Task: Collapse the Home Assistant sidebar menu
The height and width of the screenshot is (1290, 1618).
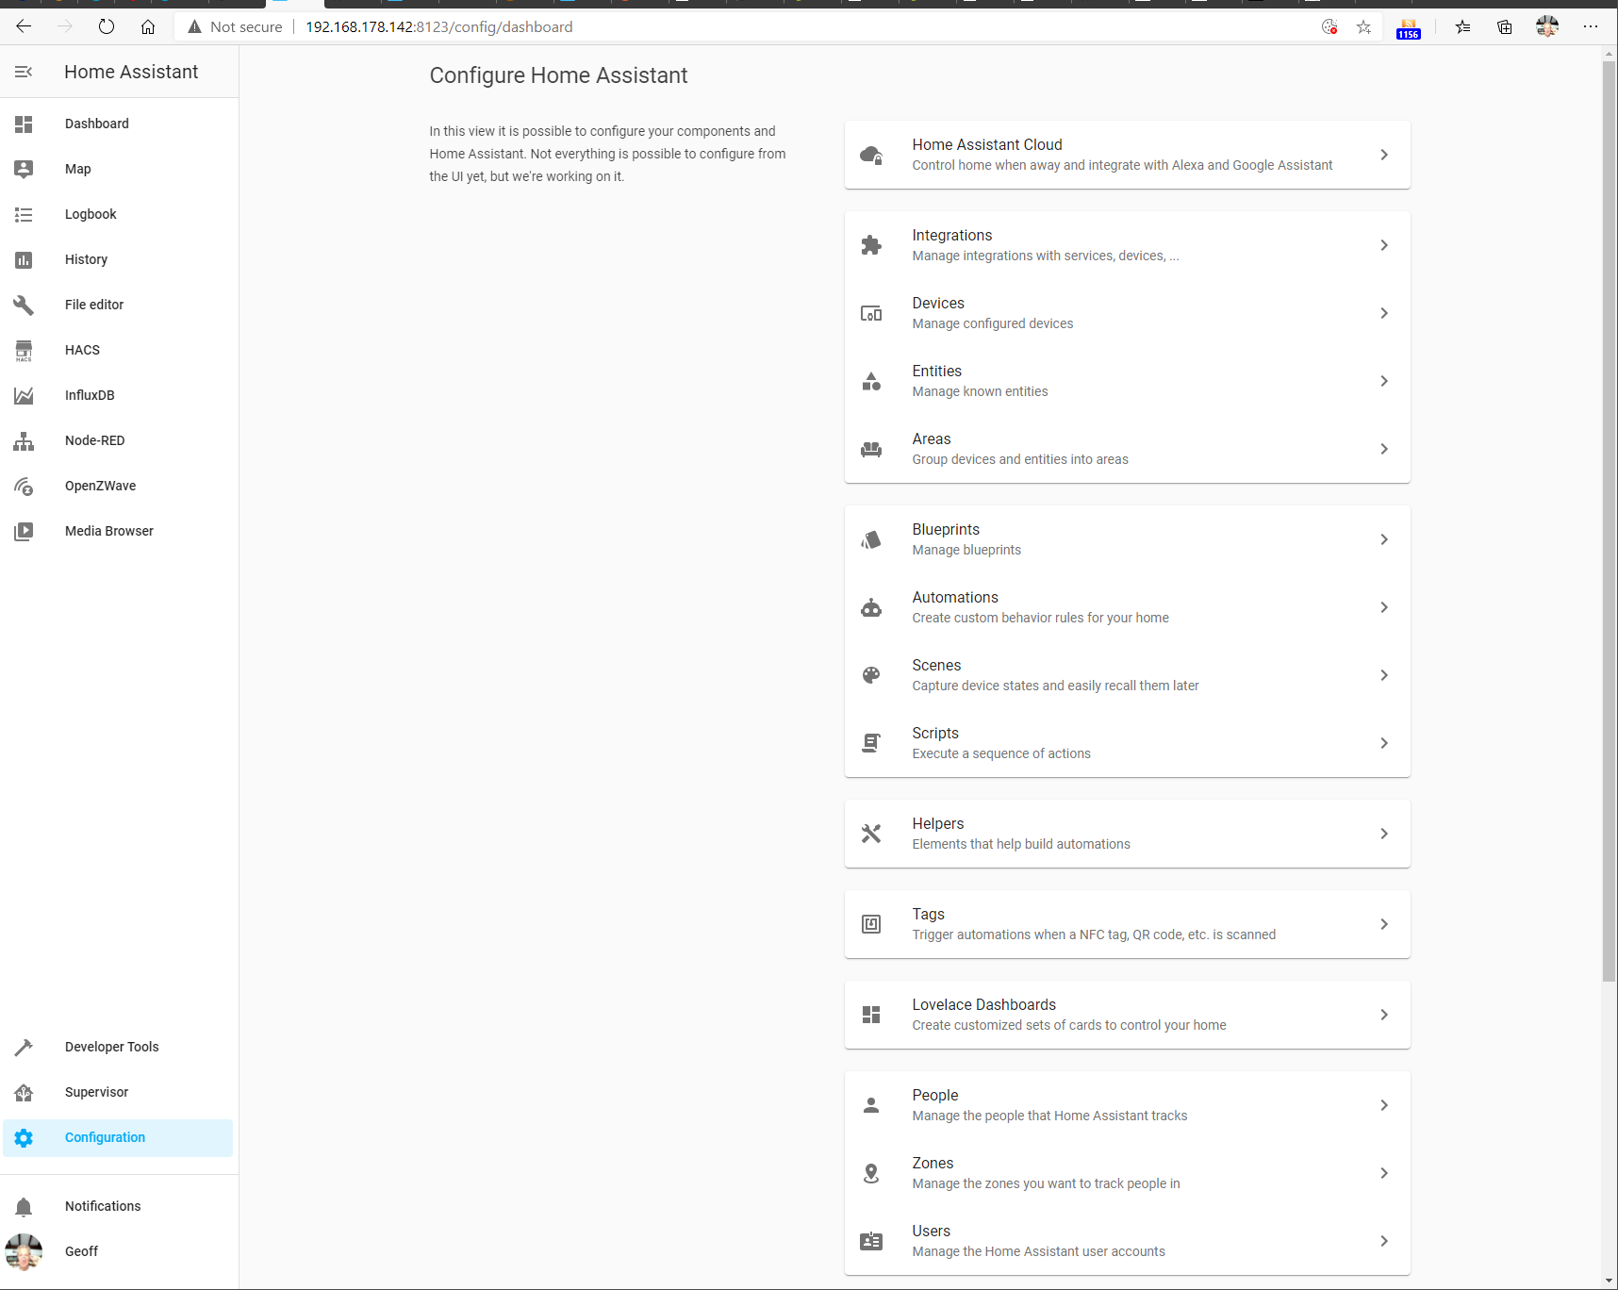Action: coord(24,72)
